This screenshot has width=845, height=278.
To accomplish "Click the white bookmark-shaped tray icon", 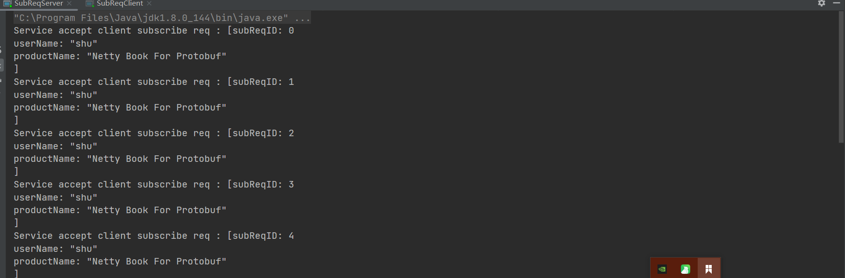I will click(x=708, y=269).
